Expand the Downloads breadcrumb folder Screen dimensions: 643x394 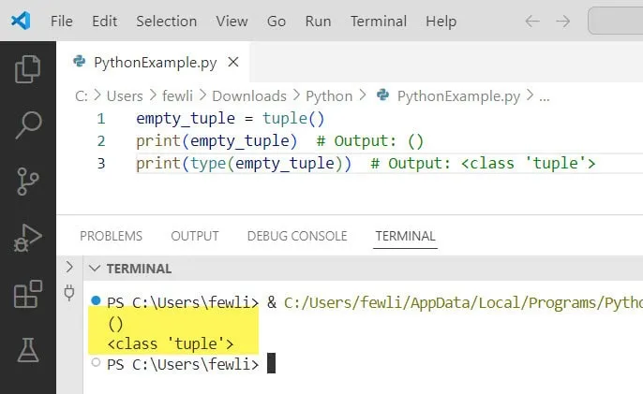pos(248,95)
